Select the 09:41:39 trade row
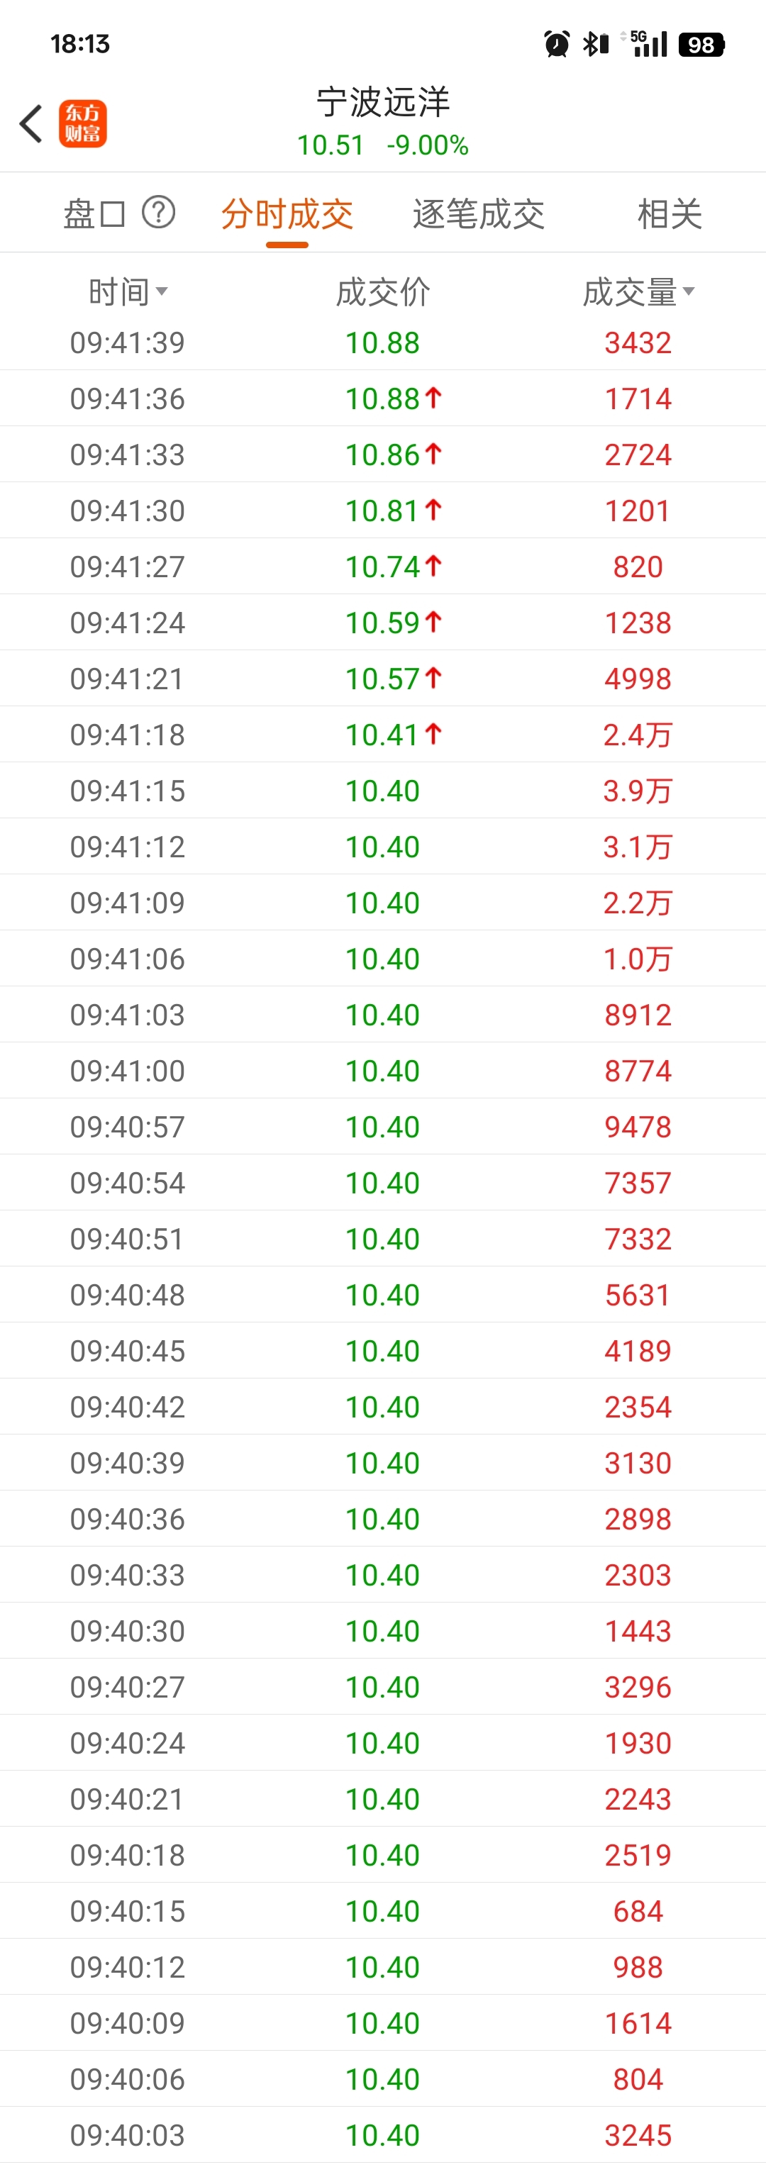Viewport: 766px width, 2167px height. [383, 342]
